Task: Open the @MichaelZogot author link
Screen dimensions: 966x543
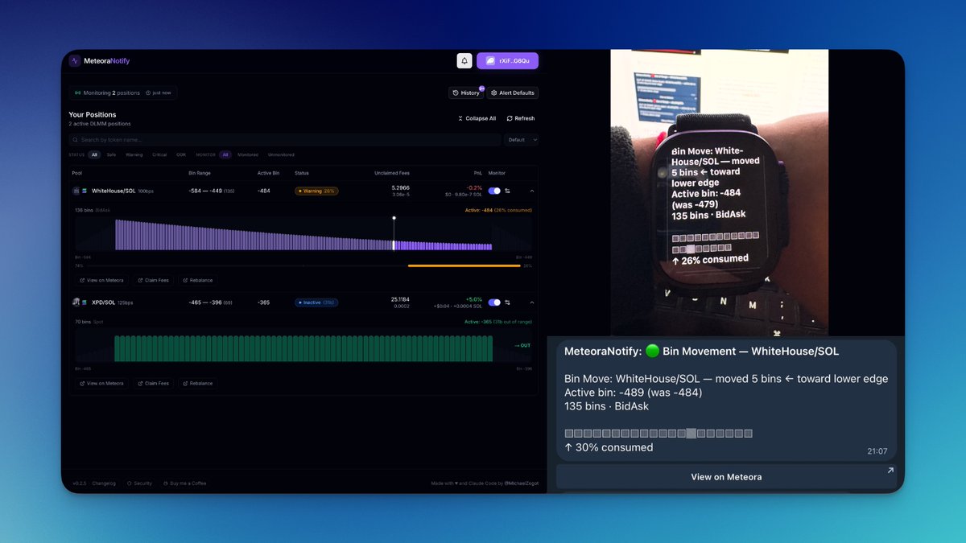Action: click(x=522, y=483)
